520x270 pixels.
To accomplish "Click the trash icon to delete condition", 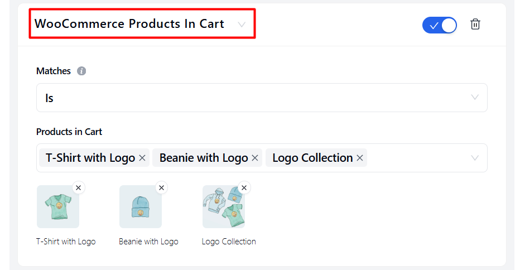I will pyautogui.click(x=475, y=25).
